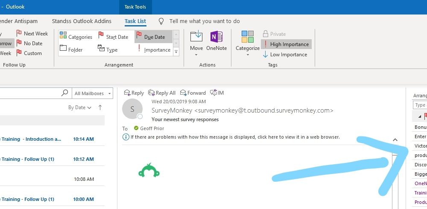The width and height of the screenshot is (427, 209).
Task: Arrange tasks by Folder
Action: click(x=71, y=49)
